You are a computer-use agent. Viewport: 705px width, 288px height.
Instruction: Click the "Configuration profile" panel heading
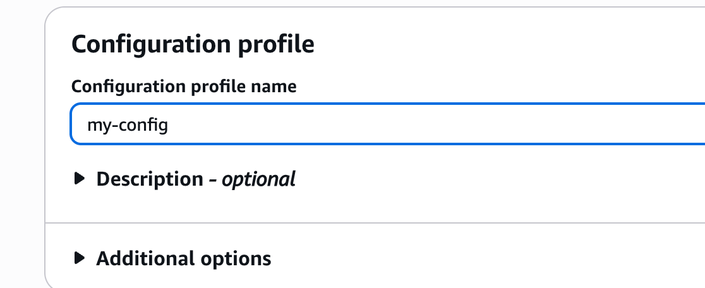coord(193,45)
